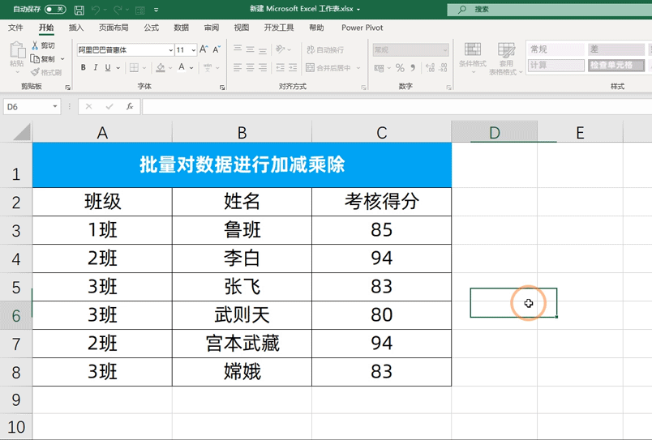Image resolution: width=652 pixels, height=440 pixels.
Task: Select the 考核得分 header cell
Action: [382, 202]
